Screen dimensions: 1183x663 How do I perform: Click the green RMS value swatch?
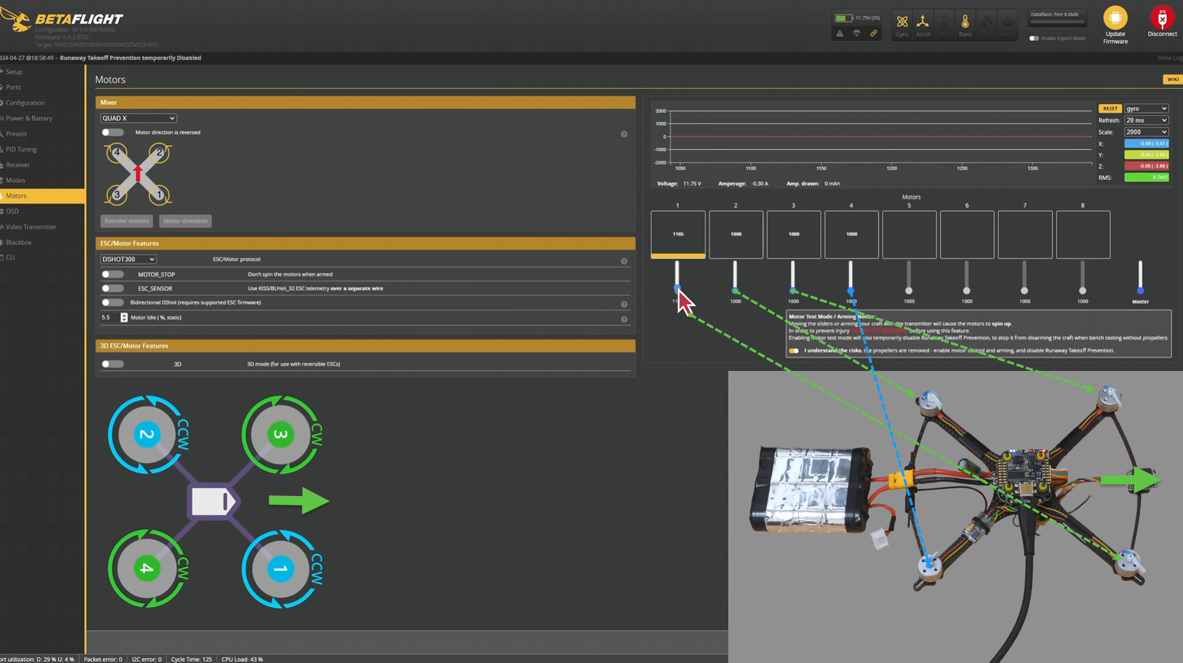click(x=1147, y=177)
